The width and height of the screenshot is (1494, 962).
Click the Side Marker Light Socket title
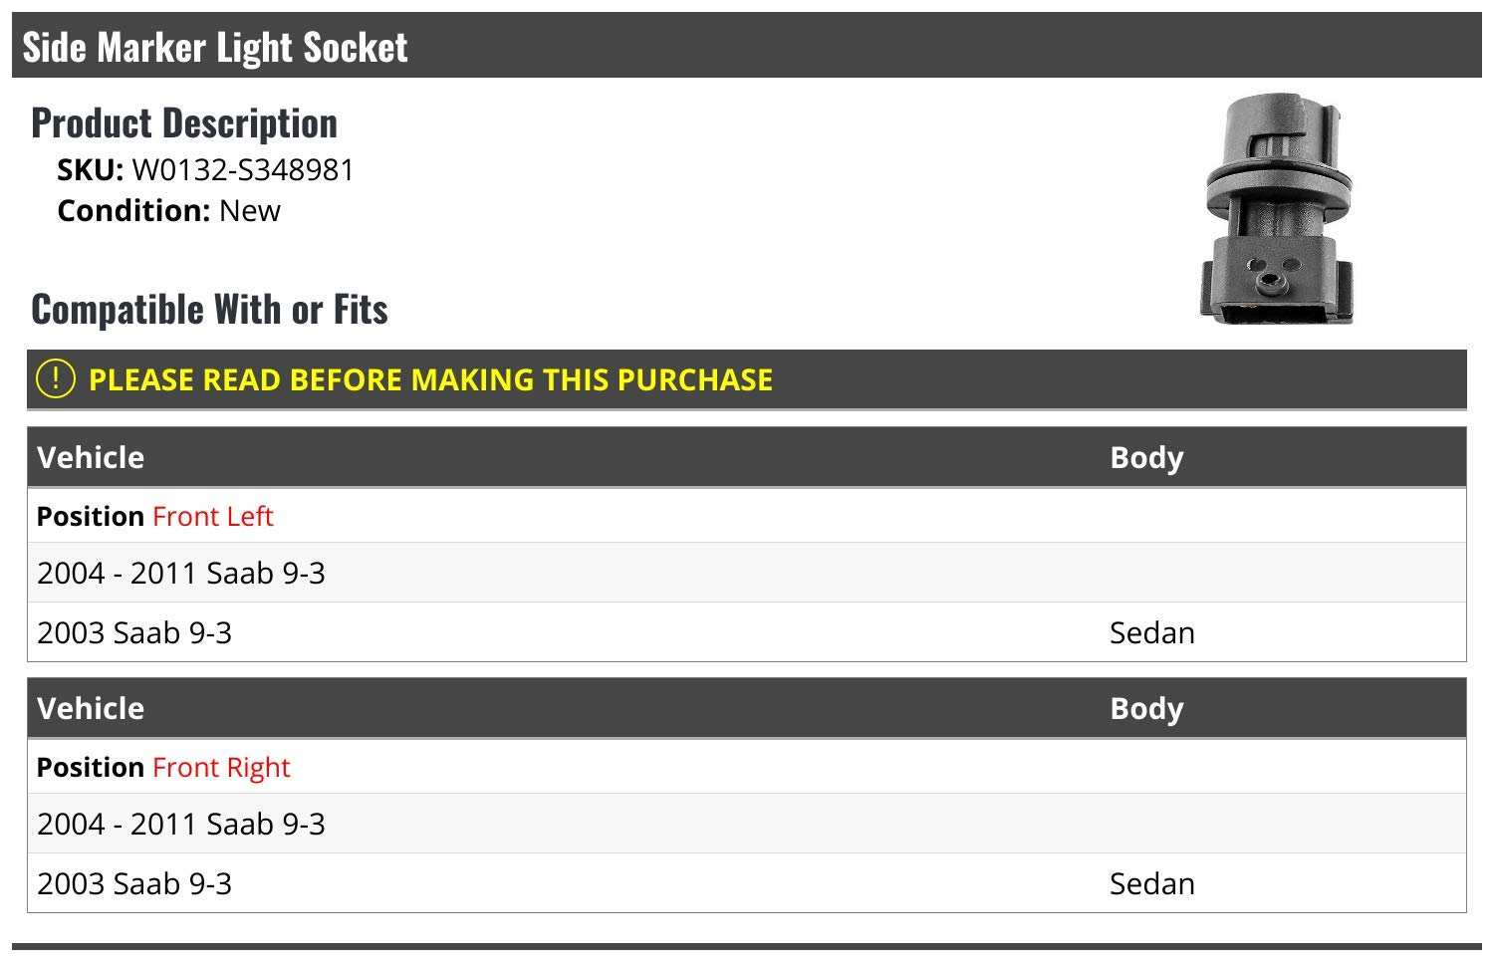pyautogui.click(x=215, y=47)
